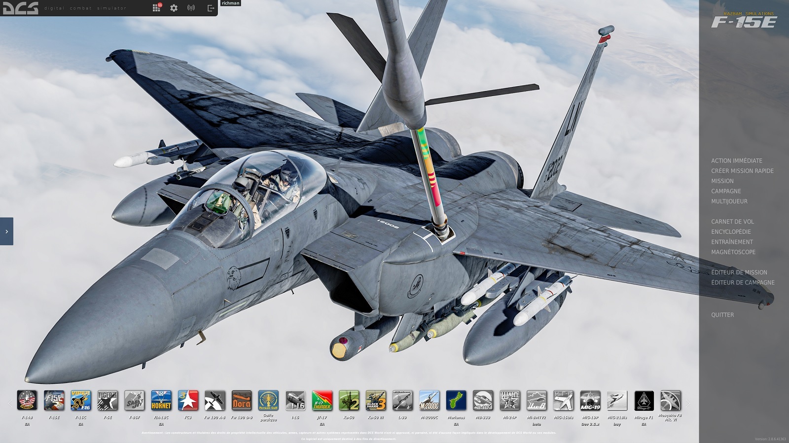Show next modules with right arrow
The image size is (789, 443).
click(x=688, y=403)
